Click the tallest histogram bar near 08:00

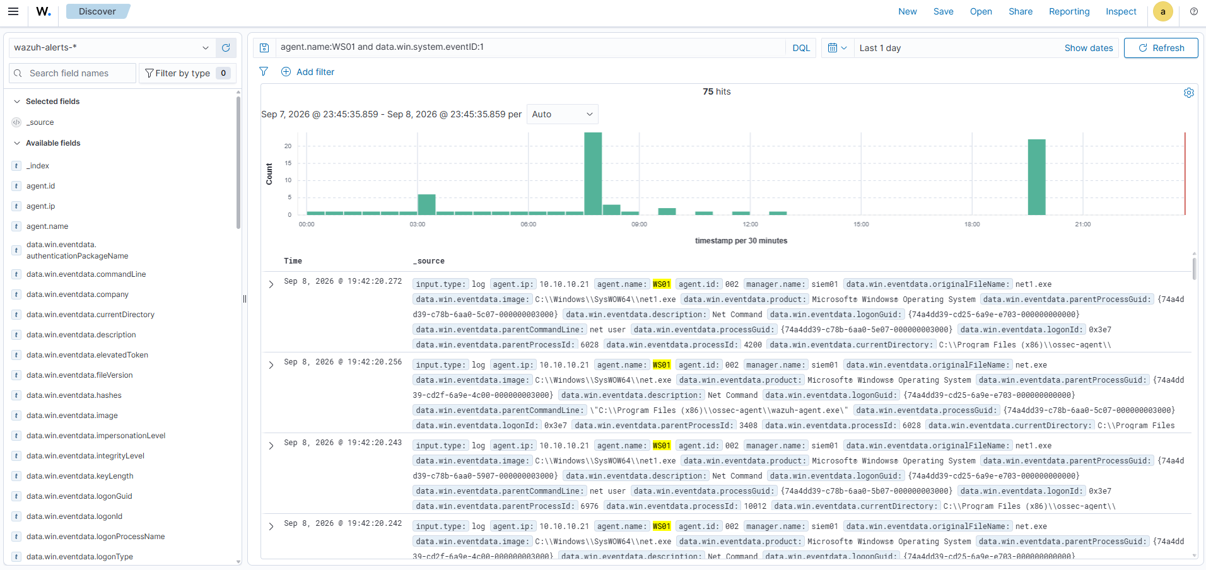coord(593,173)
